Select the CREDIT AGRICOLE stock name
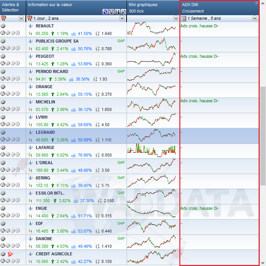This screenshot has height=266, width=266. [54, 254]
